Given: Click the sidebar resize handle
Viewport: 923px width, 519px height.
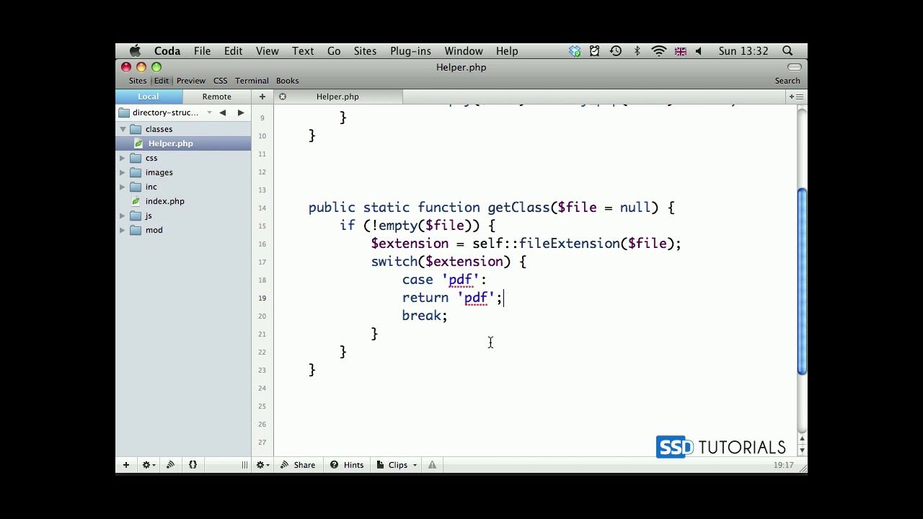Looking at the screenshot, I should (x=244, y=465).
